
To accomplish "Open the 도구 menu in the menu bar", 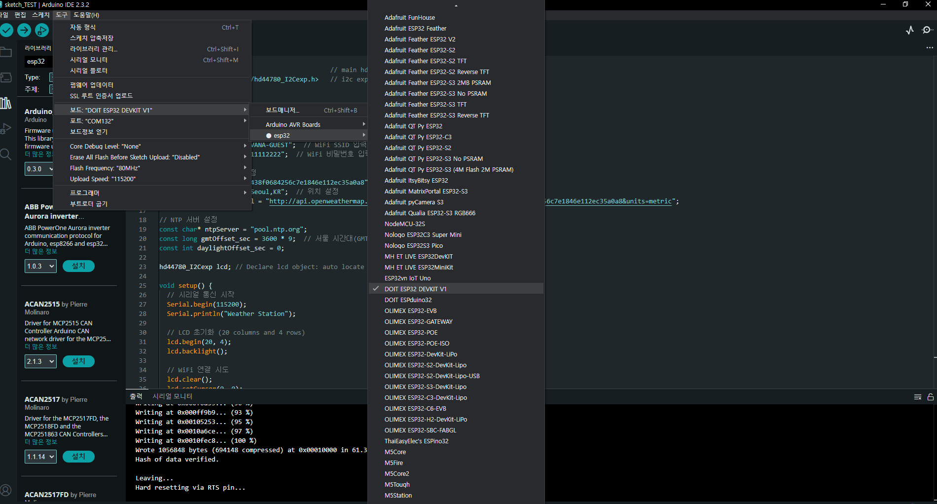I will [62, 15].
